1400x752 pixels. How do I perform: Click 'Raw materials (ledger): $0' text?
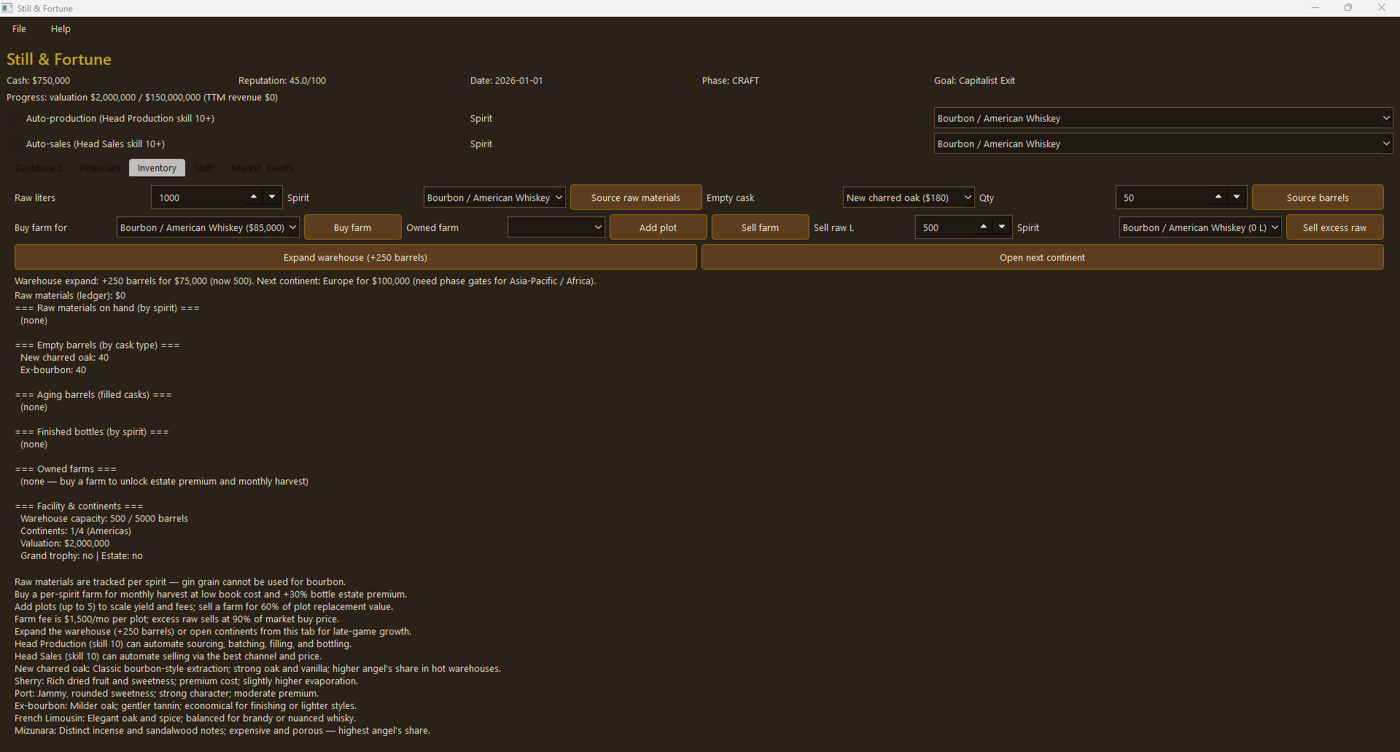(x=70, y=295)
